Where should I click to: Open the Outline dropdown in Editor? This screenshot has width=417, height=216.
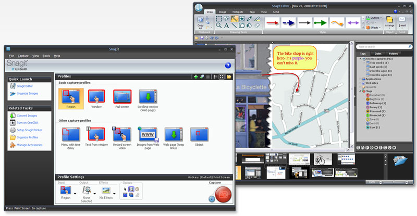pyautogui.click(x=374, y=18)
